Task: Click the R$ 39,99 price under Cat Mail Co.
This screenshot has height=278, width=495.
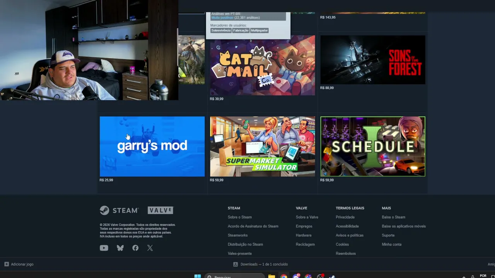Action: tap(217, 99)
